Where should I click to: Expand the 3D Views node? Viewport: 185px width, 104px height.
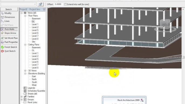[25, 71]
